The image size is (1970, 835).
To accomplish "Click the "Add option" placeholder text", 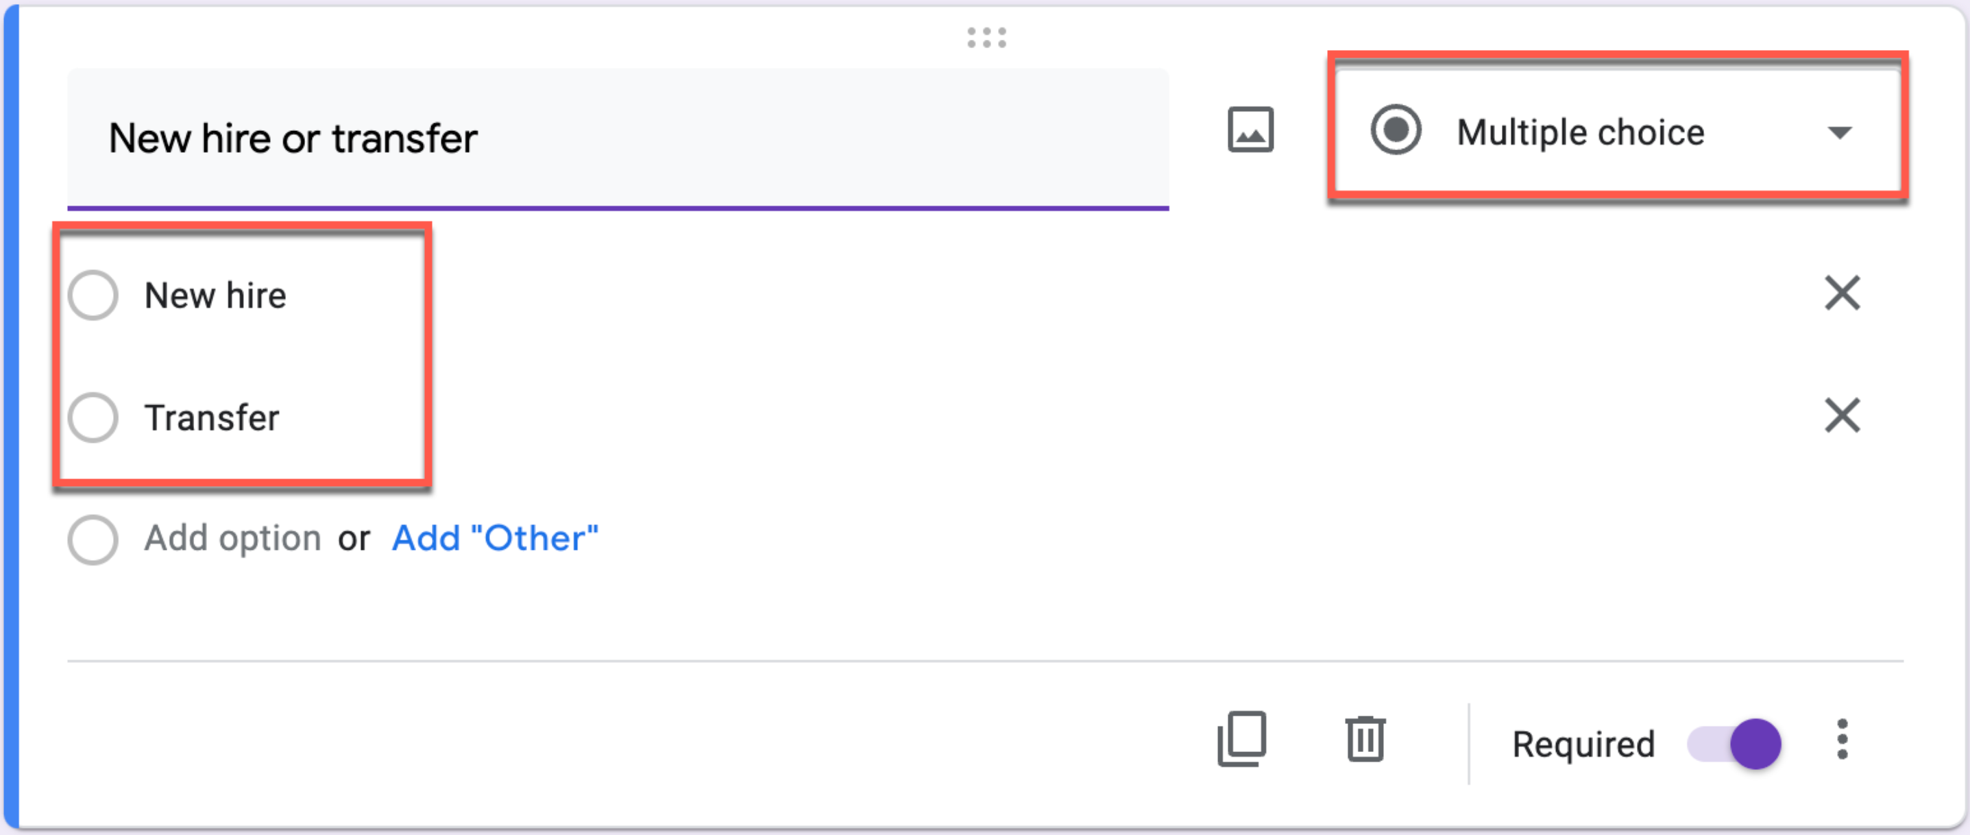I will [232, 538].
